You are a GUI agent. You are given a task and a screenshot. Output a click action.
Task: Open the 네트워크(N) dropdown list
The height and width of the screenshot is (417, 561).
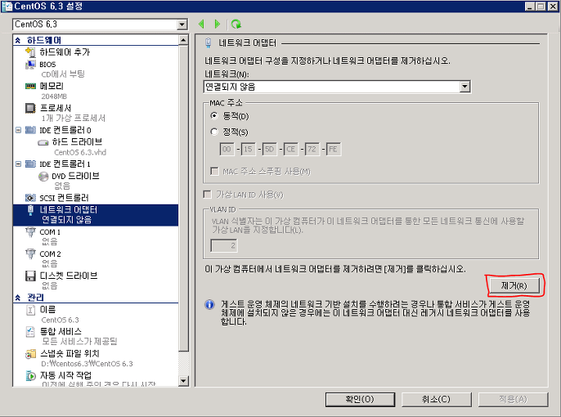pyautogui.click(x=465, y=87)
